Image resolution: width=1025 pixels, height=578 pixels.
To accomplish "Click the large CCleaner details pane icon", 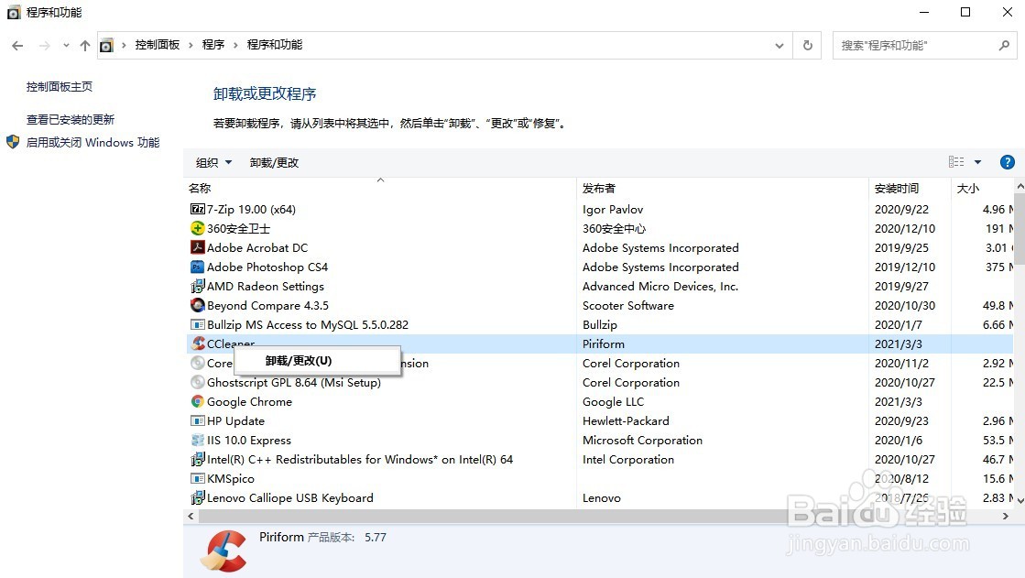I will point(224,551).
